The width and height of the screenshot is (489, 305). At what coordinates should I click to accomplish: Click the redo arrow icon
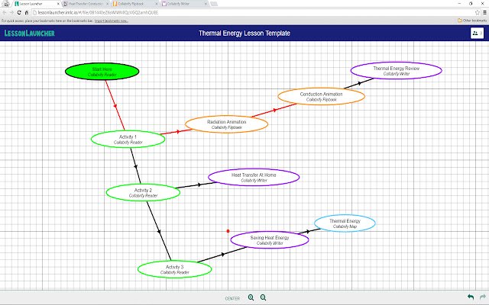(483, 297)
